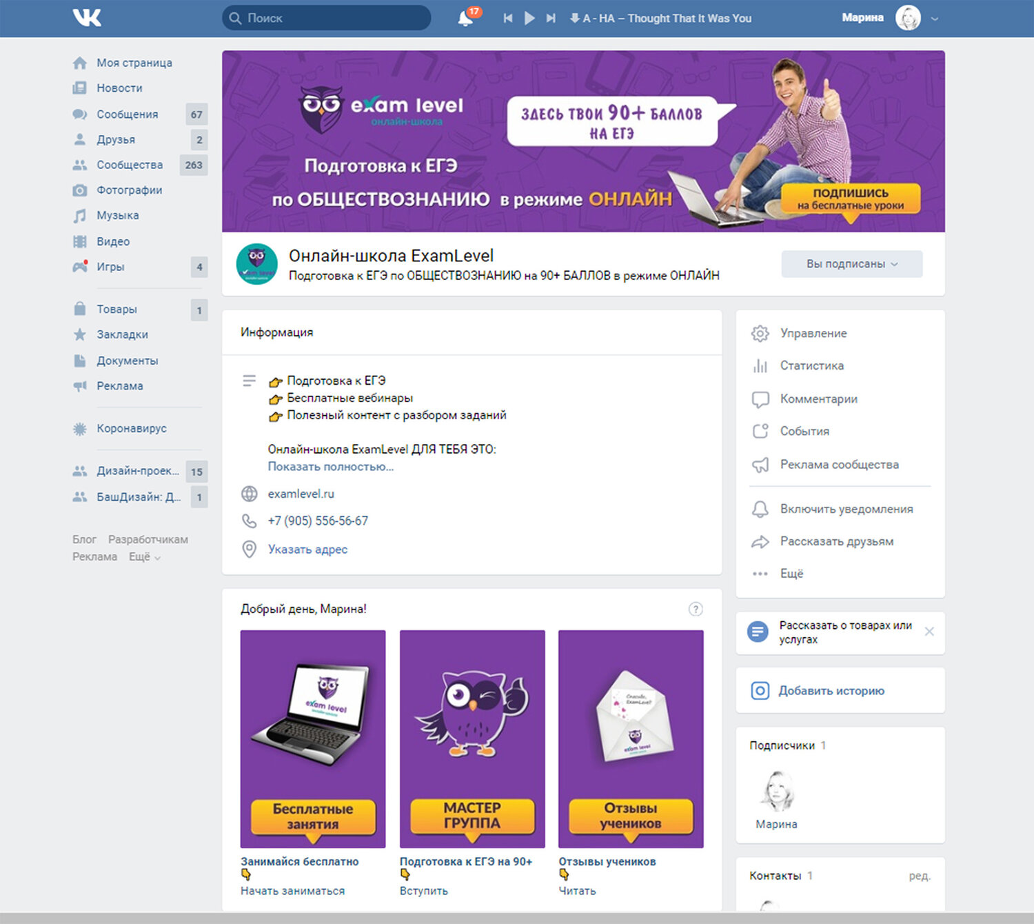The width and height of the screenshot is (1034, 924).
Task: Open Дизайн-проек... group shortcut
Action: pyautogui.click(x=138, y=471)
